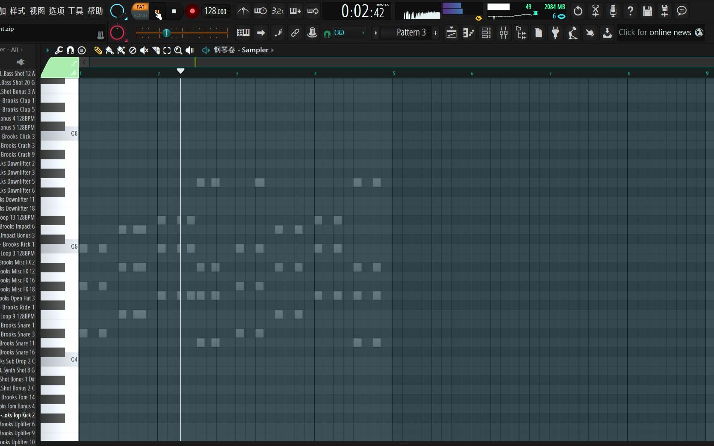Image resolution: width=714 pixels, height=446 pixels.
Task: Open the tempo tapper icon
Action: [x=572, y=32]
